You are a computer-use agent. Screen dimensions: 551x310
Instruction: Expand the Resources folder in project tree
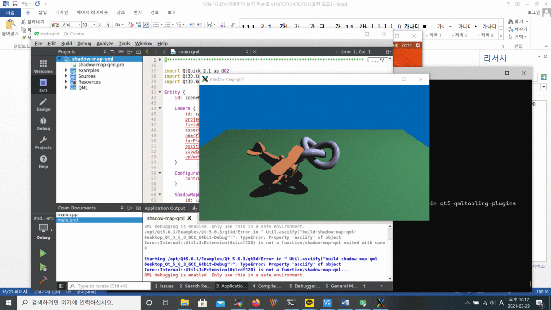[x=66, y=82]
